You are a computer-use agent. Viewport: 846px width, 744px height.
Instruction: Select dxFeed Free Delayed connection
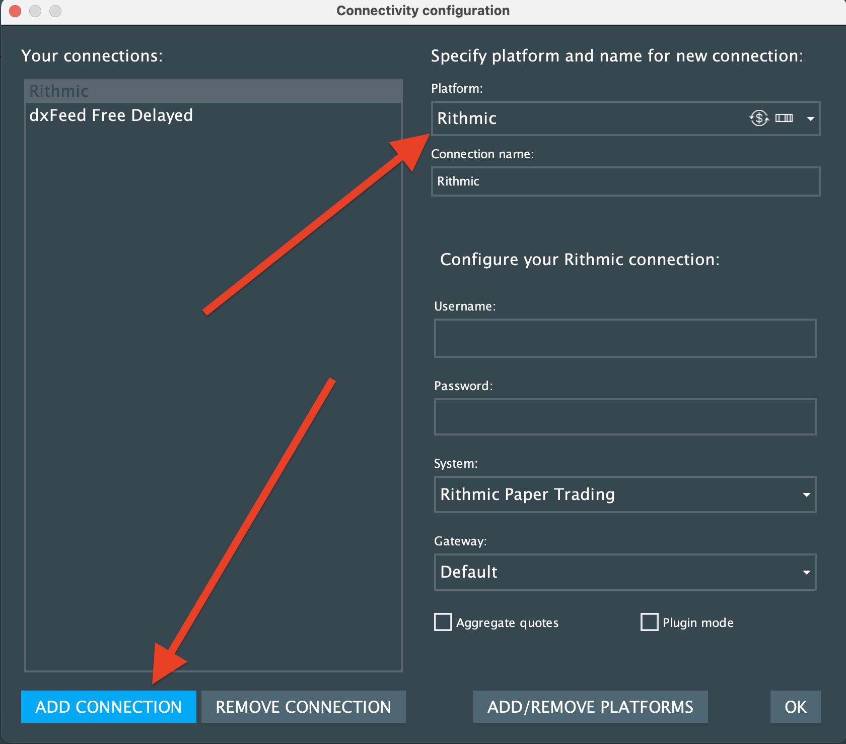[x=111, y=115]
